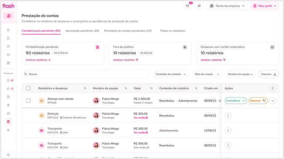
Task: Switch to Contabilização pendente (90) tab
Action: pyautogui.click(x=41, y=31)
